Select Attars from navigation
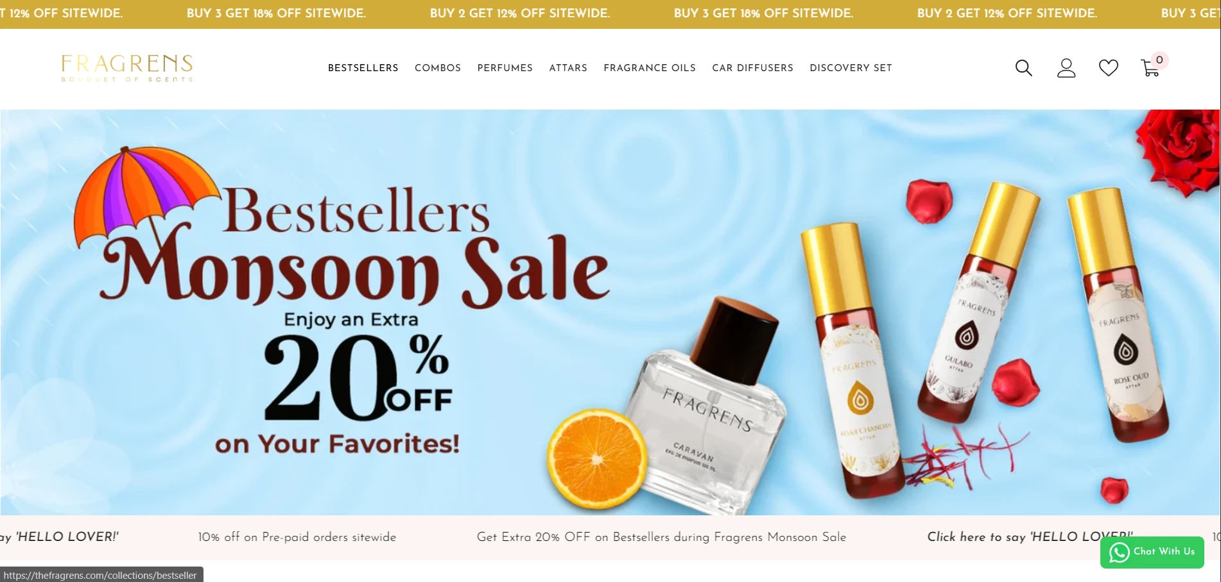1221x582 pixels. pos(568,68)
